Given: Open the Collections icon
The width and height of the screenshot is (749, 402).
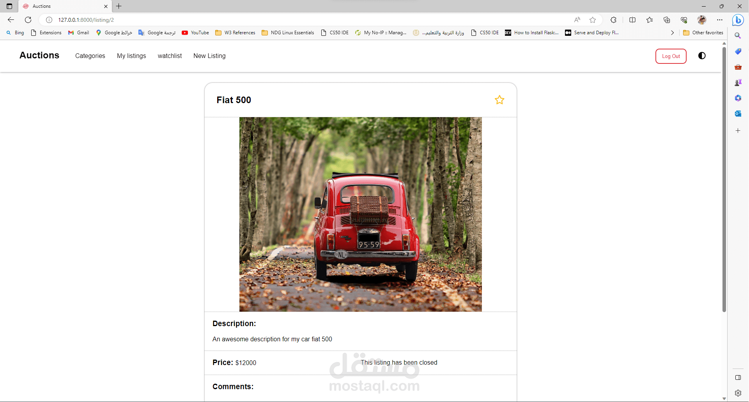Looking at the screenshot, I should pos(667,20).
